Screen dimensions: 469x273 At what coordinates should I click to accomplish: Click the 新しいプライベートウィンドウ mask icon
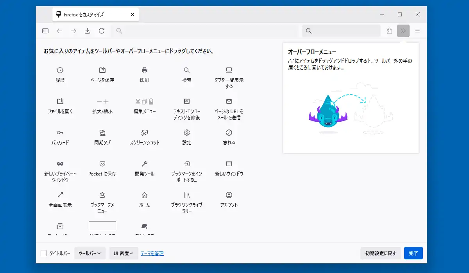point(60,164)
